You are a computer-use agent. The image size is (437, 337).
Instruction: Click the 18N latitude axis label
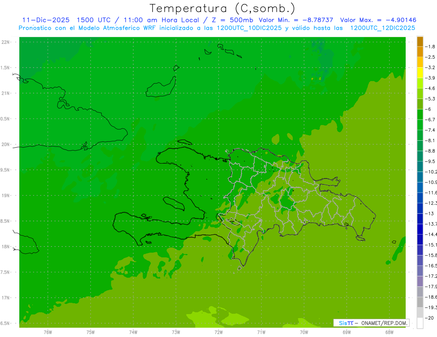pyautogui.click(x=6, y=246)
